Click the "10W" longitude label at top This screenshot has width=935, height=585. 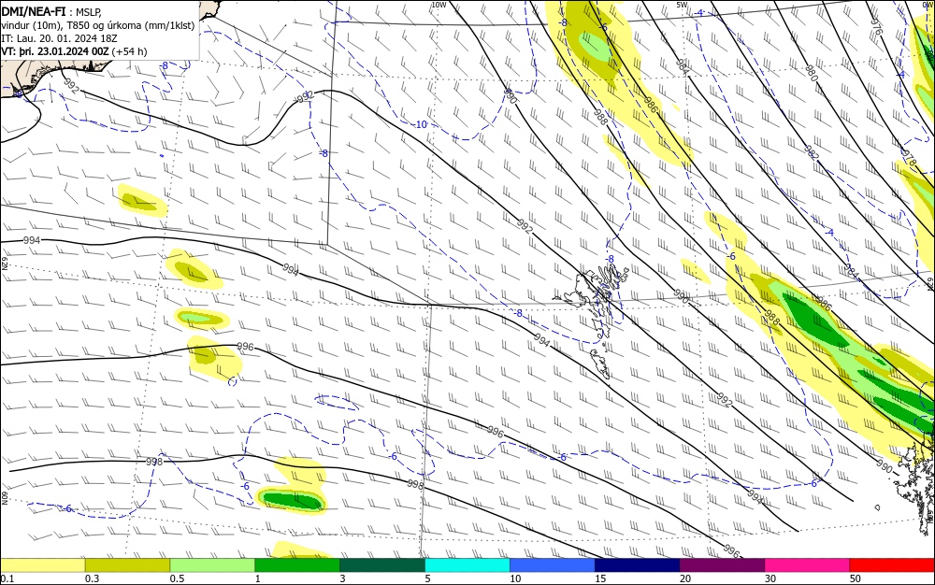439,5
